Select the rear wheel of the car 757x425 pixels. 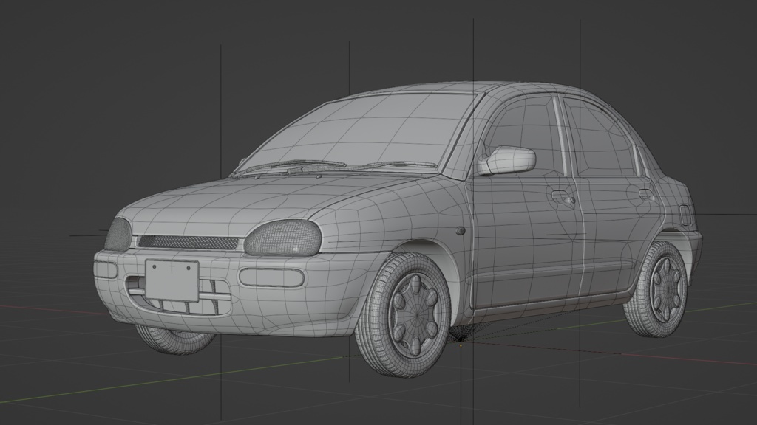click(x=657, y=289)
